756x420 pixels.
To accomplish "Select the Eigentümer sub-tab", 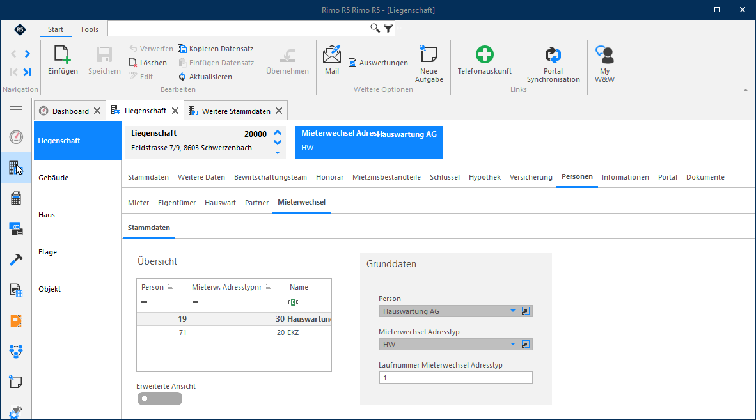I will coord(177,203).
